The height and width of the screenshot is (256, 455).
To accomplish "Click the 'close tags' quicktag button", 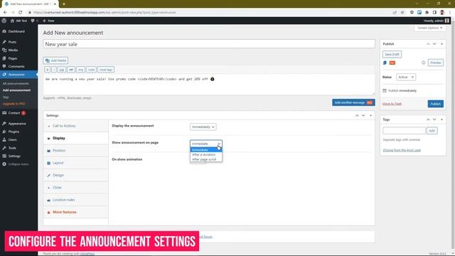I will pyautogui.click(x=106, y=70).
